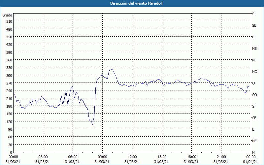Select the 90 degree axis label

point(10,129)
